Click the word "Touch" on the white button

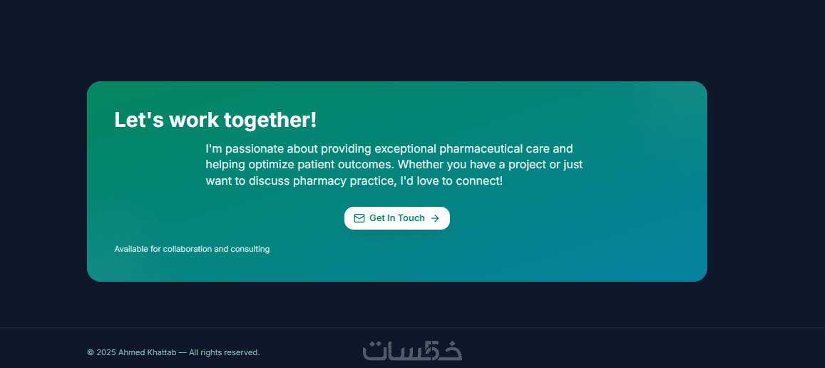(x=411, y=218)
